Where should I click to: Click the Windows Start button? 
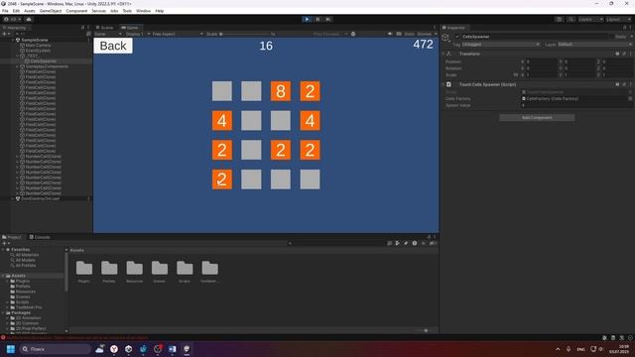click(x=11, y=349)
